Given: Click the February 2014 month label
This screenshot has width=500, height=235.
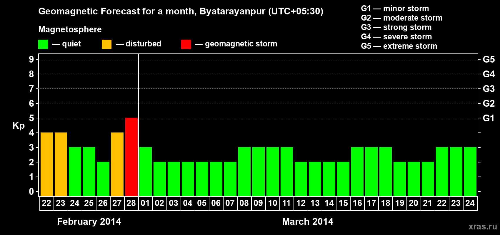Looking at the screenshot, I should click(89, 221).
